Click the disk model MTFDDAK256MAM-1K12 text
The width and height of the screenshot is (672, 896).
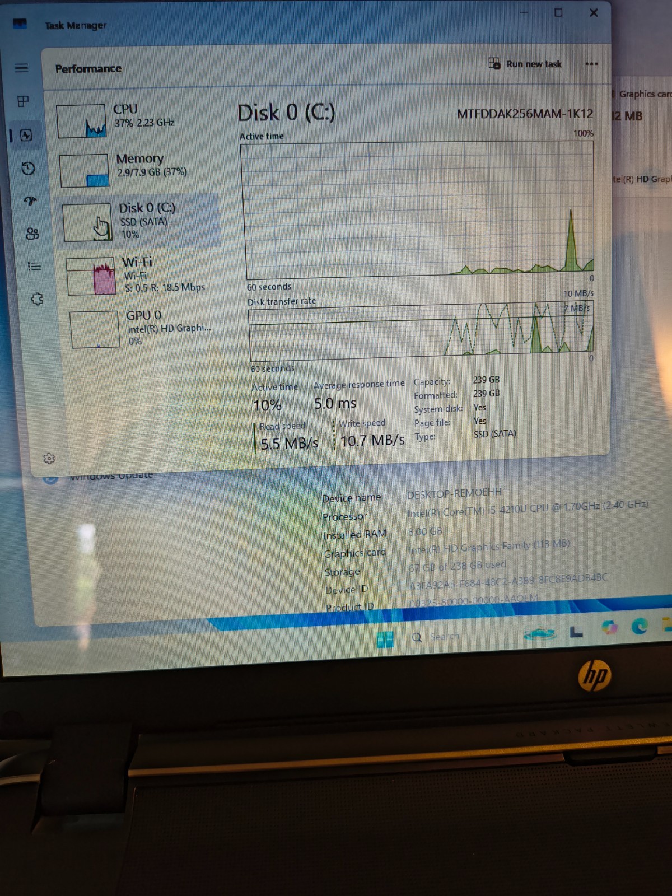click(x=525, y=114)
